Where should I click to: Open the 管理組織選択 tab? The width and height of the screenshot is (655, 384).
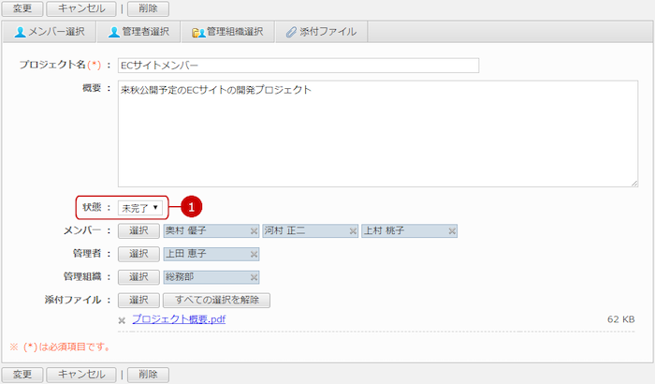tap(227, 32)
